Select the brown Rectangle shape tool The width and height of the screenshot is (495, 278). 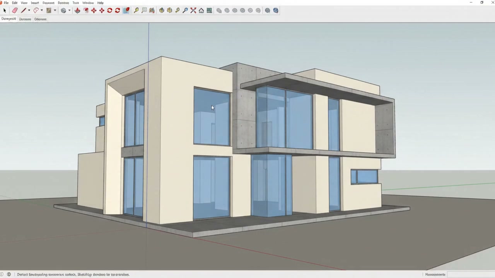tap(49, 10)
